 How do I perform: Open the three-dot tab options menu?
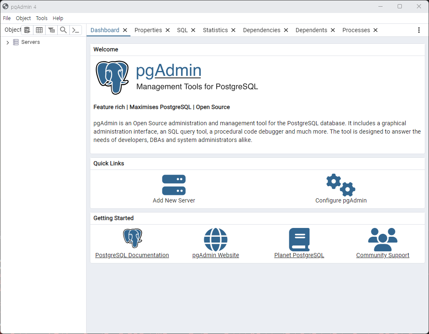click(419, 30)
